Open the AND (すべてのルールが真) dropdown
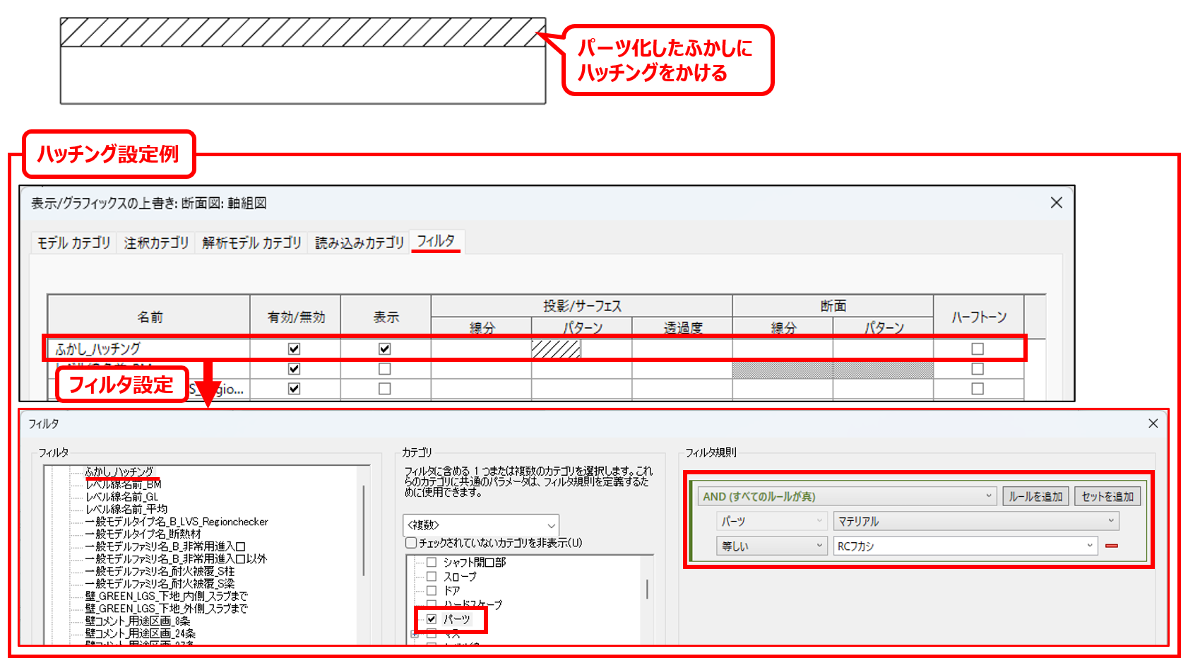Viewport: 1188px width, 668px height. tap(847, 496)
